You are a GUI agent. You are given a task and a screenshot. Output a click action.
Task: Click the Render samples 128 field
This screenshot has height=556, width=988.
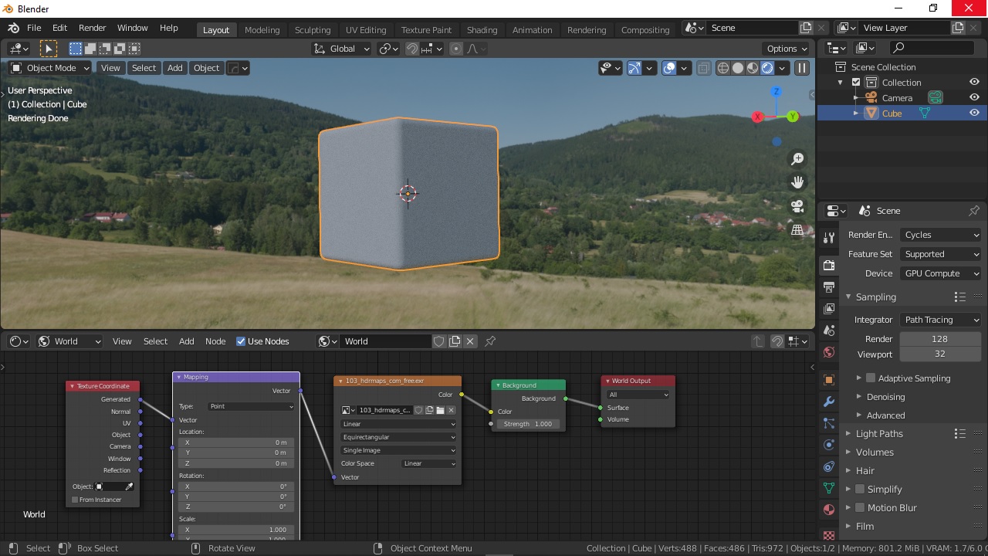(x=940, y=339)
